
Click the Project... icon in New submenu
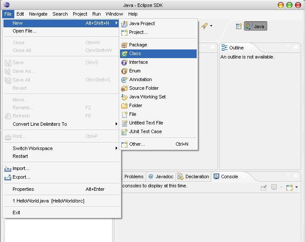[124, 33]
